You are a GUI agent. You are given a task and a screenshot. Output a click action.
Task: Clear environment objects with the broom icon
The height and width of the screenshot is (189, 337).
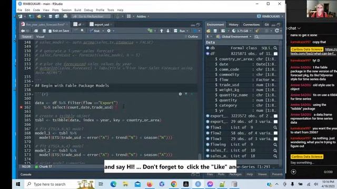coord(257,31)
